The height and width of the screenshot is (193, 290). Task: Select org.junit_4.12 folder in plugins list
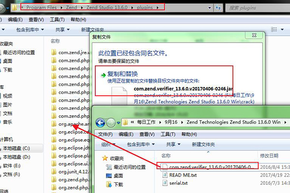click(71, 172)
